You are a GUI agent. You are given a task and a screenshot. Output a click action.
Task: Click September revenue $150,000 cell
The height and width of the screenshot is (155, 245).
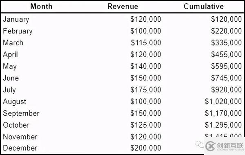click(146, 113)
